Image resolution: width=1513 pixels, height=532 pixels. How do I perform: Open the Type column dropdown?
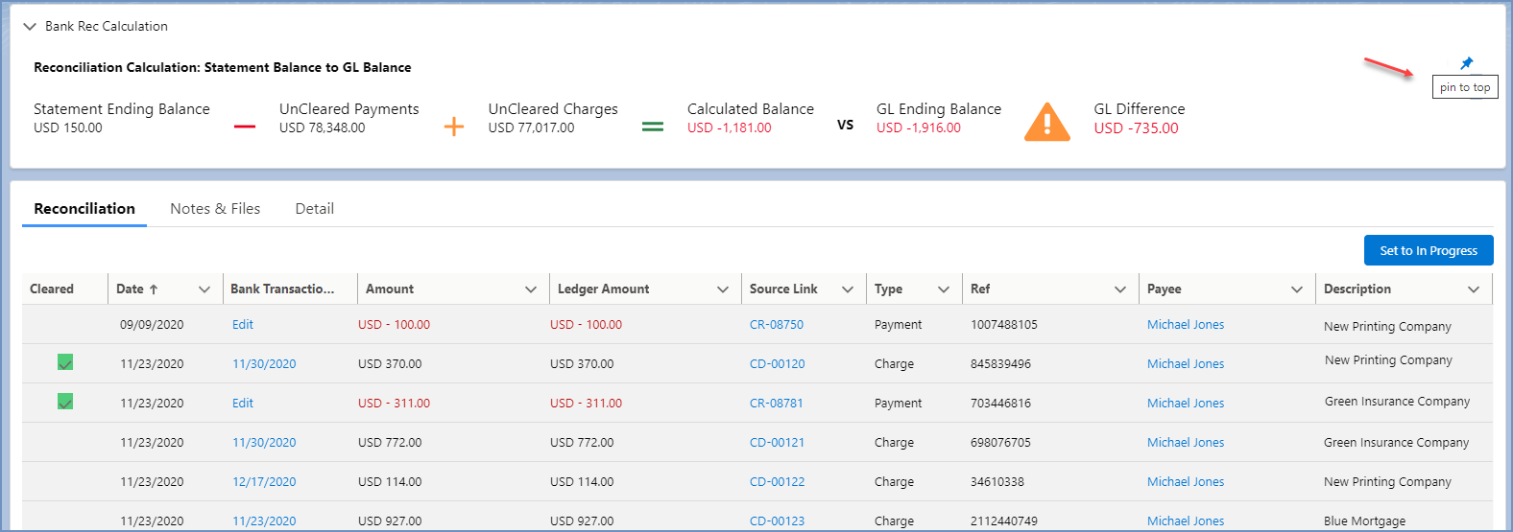click(x=944, y=289)
